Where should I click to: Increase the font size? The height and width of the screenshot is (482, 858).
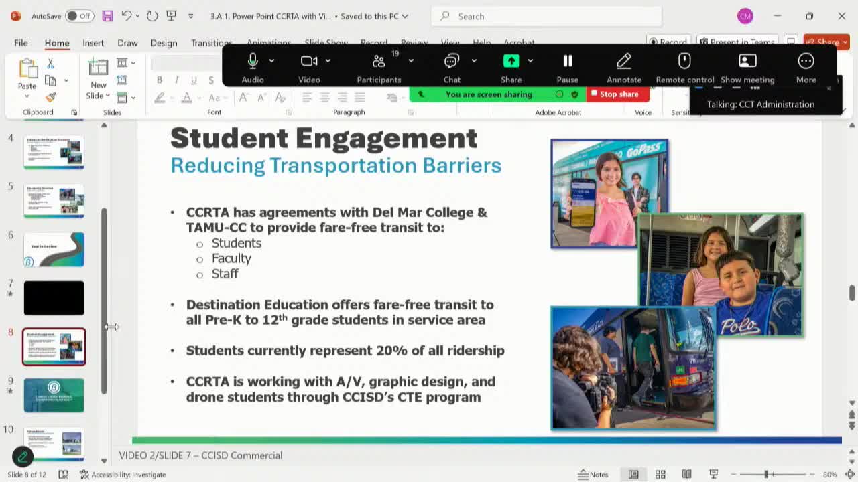[x=244, y=98]
